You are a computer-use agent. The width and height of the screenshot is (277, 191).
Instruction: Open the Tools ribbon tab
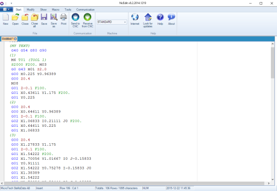(x=68, y=10)
